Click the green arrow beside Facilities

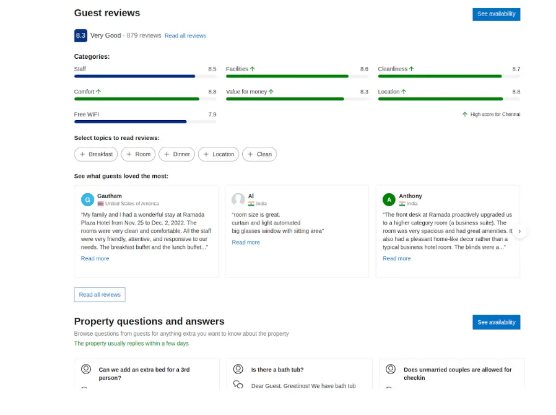tap(253, 69)
